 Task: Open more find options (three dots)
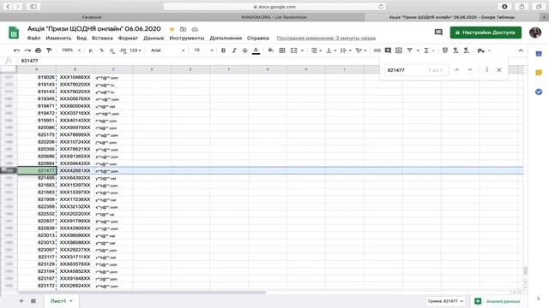click(x=486, y=70)
